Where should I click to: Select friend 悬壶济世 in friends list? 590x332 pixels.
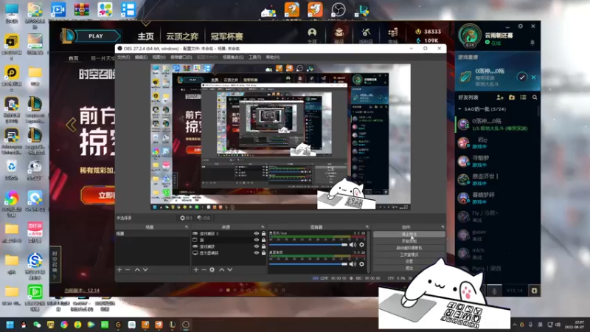tap(496, 180)
